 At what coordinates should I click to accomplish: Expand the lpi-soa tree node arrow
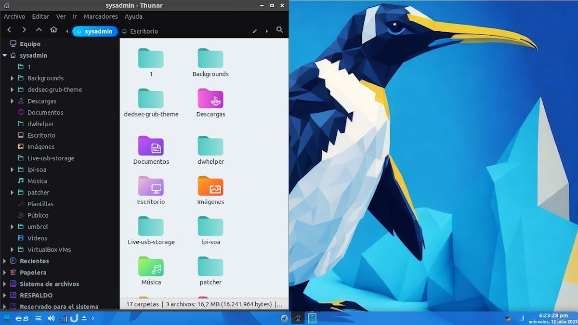click(x=12, y=169)
